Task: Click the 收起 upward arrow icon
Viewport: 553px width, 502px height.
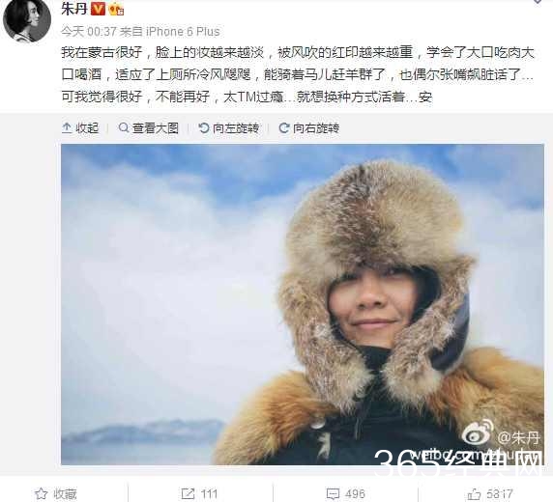Action: tap(67, 127)
